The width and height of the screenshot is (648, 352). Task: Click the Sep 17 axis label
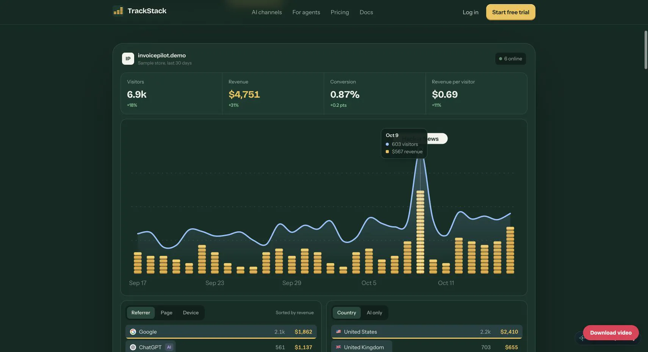pyautogui.click(x=138, y=283)
